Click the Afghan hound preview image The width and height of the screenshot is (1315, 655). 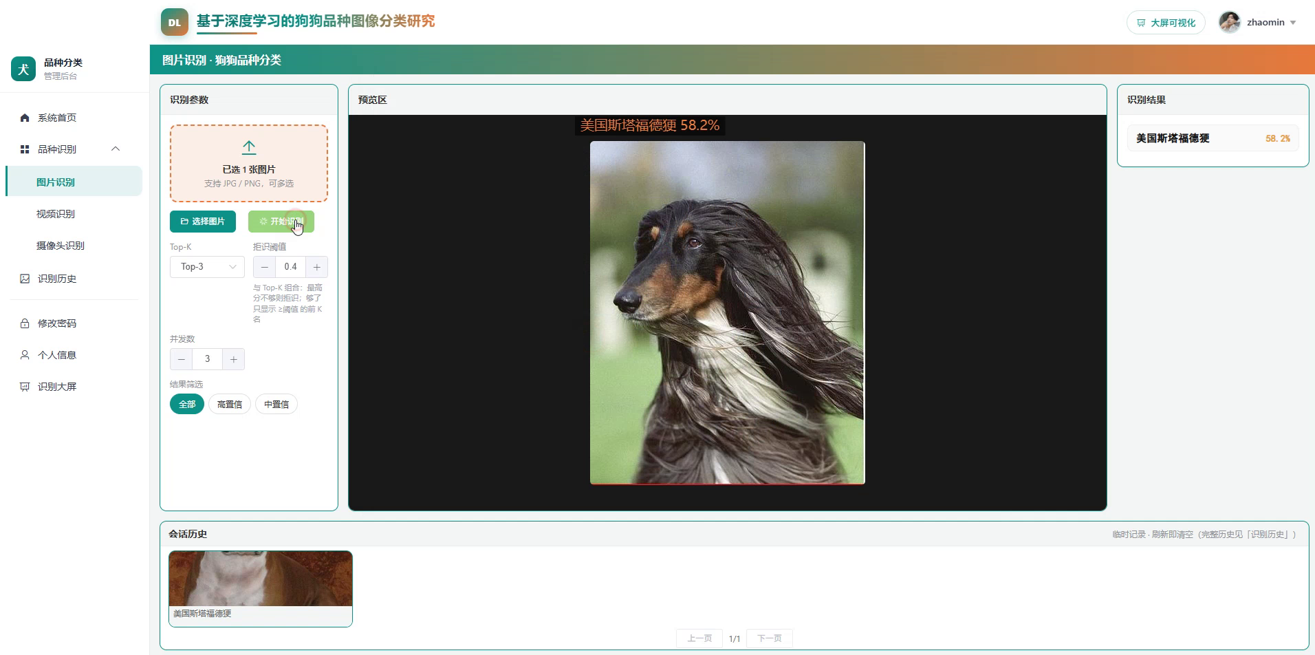728,313
